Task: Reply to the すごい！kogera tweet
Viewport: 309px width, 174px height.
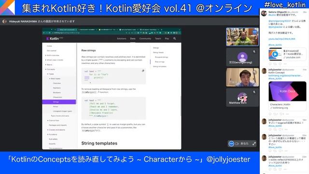Action: click(270, 130)
